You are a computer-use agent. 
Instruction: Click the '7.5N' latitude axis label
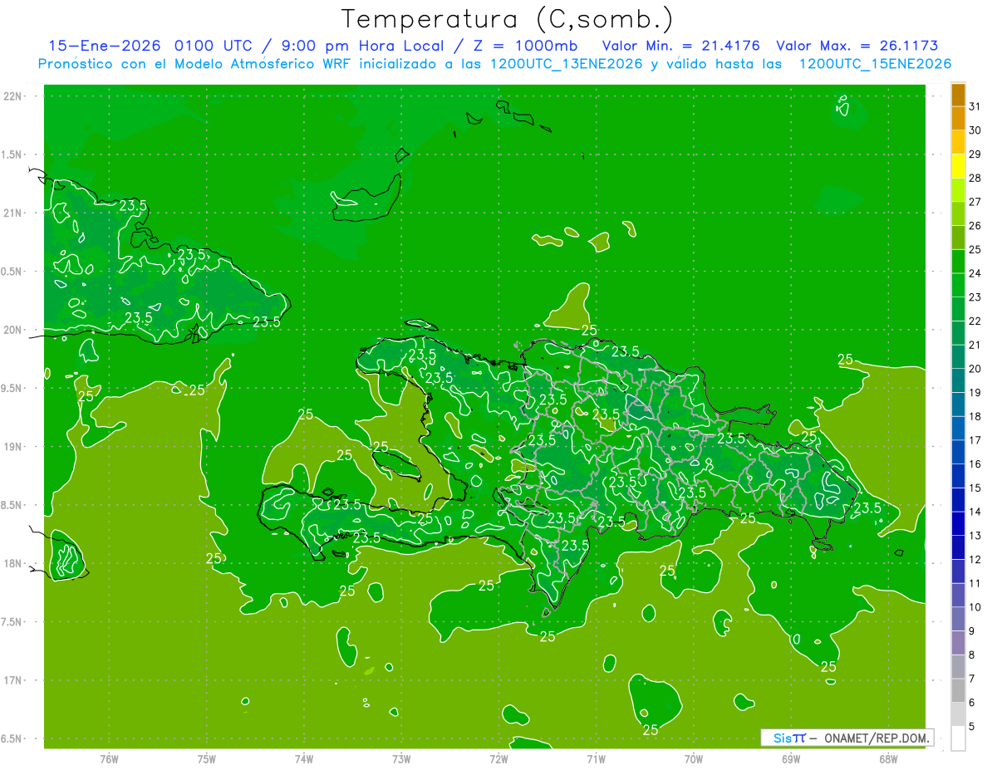pyautogui.click(x=13, y=621)
